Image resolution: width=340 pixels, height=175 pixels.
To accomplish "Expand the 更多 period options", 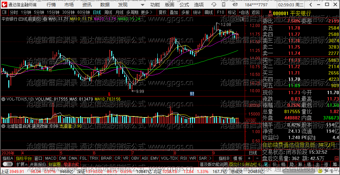I will [146, 12].
